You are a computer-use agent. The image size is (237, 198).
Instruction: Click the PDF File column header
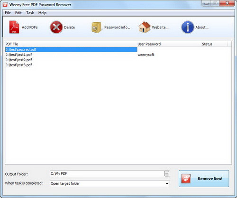point(71,44)
